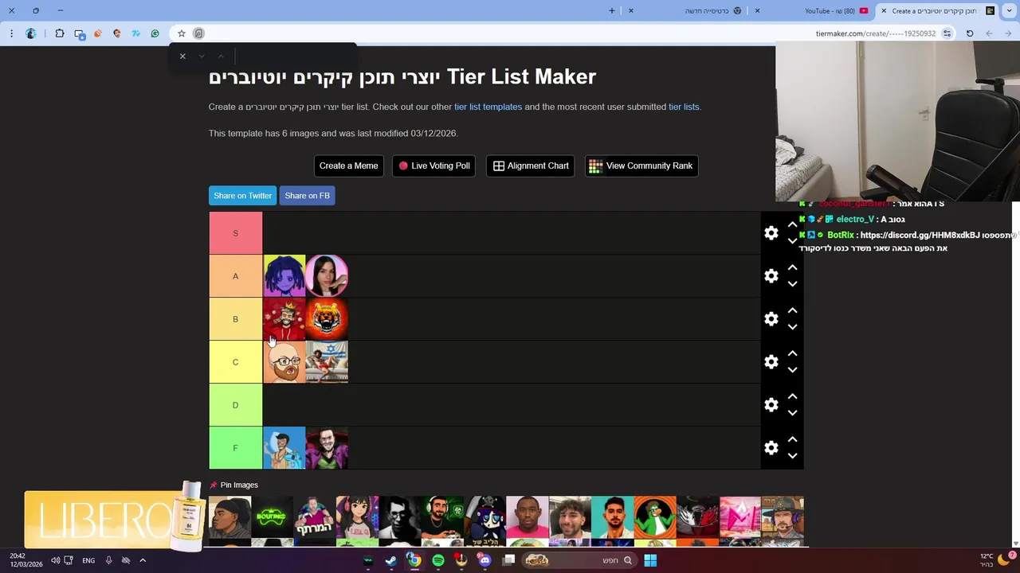The height and width of the screenshot is (573, 1020).
Task: Open volume control in system tray
Action: click(55, 560)
